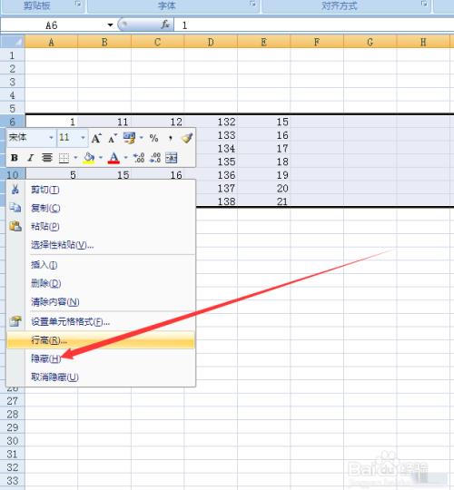This screenshot has height=490, width=454.
Task: Click the format cells icon in menu
Action: [x=15, y=321]
